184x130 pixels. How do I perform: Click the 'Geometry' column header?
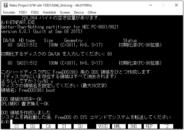click(73, 40)
